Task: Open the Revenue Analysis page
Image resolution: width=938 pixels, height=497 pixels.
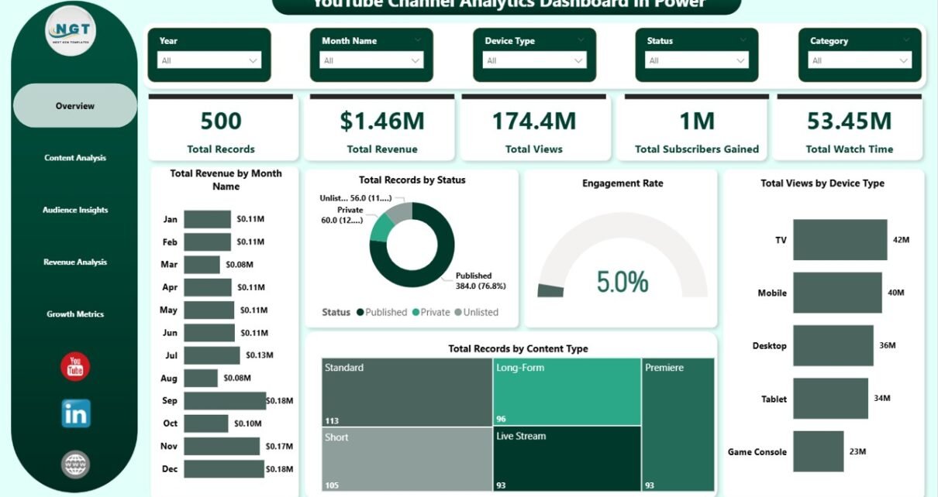Action: (75, 262)
